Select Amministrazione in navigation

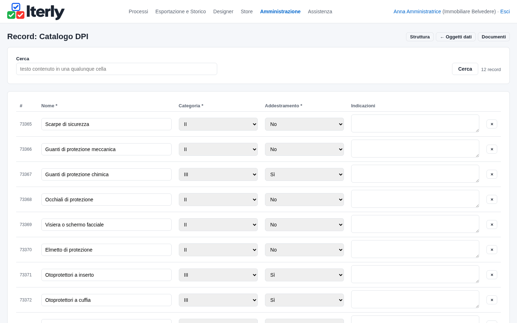tap(280, 11)
